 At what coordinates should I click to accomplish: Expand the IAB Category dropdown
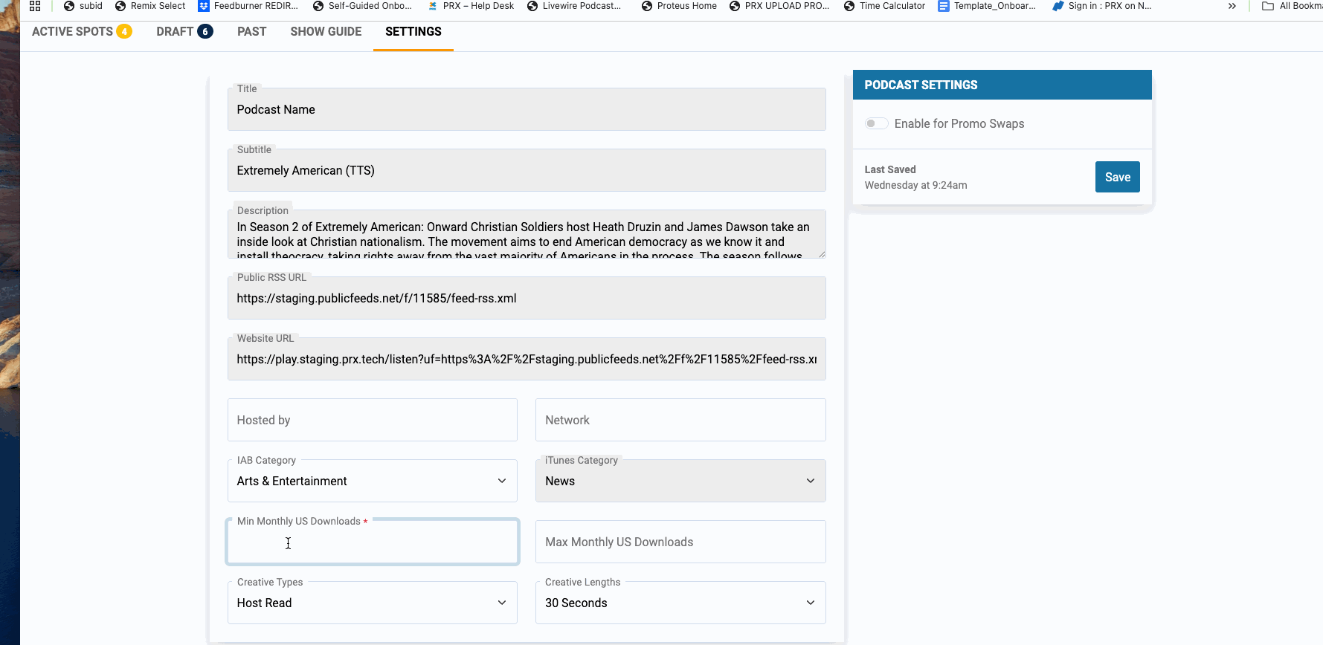point(372,481)
